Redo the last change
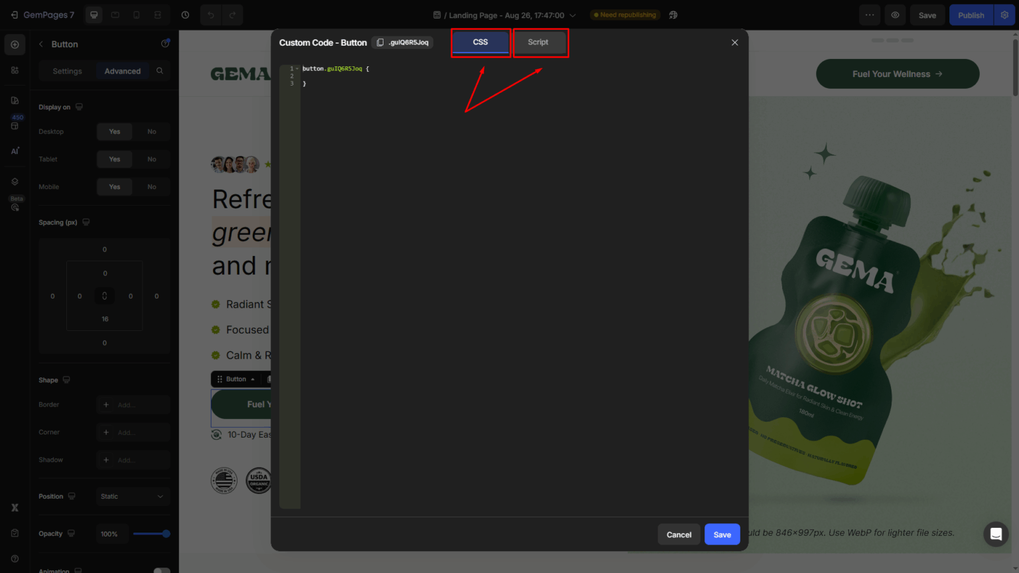This screenshot has height=573, width=1019. [232, 15]
